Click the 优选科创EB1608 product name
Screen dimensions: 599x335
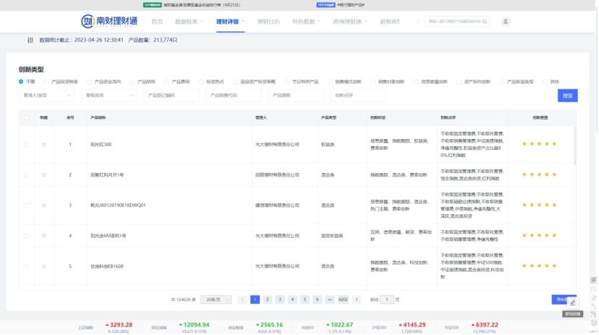(x=107, y=267)
